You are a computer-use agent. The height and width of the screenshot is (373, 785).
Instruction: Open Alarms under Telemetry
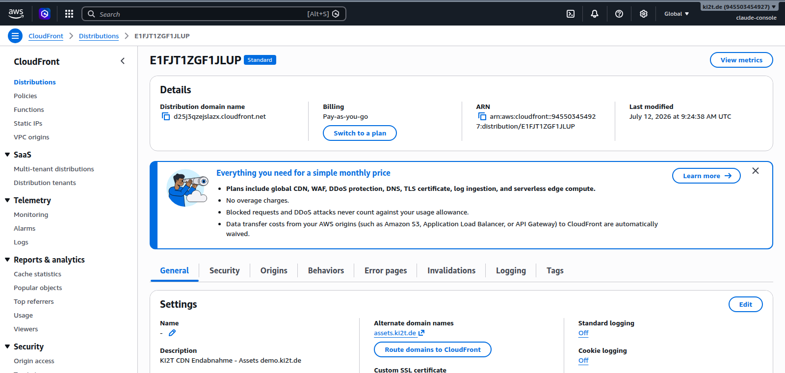[25, 228]
